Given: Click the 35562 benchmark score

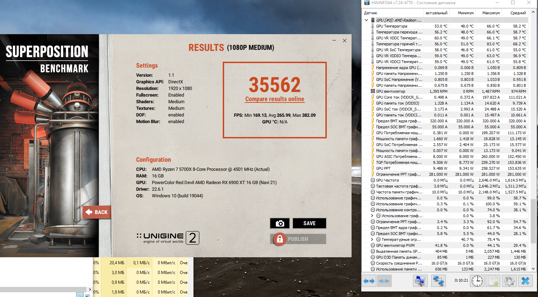Looking at the screenshot, I should [275, 84].
